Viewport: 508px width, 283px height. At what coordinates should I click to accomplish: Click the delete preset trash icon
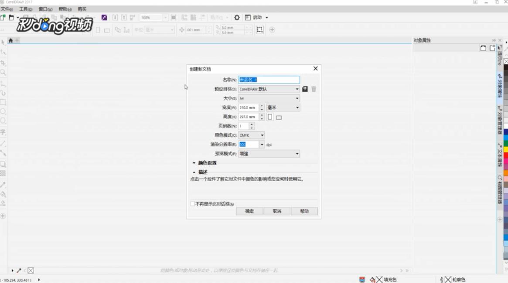click(314, 89)
